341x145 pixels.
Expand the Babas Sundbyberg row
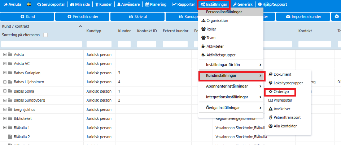coord(5,100)
